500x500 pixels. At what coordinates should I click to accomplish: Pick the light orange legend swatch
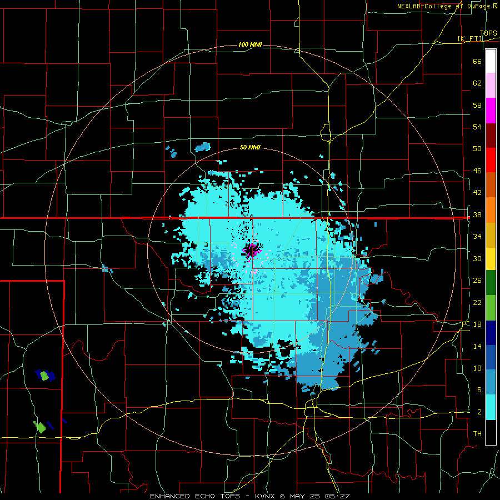point(491,210)
